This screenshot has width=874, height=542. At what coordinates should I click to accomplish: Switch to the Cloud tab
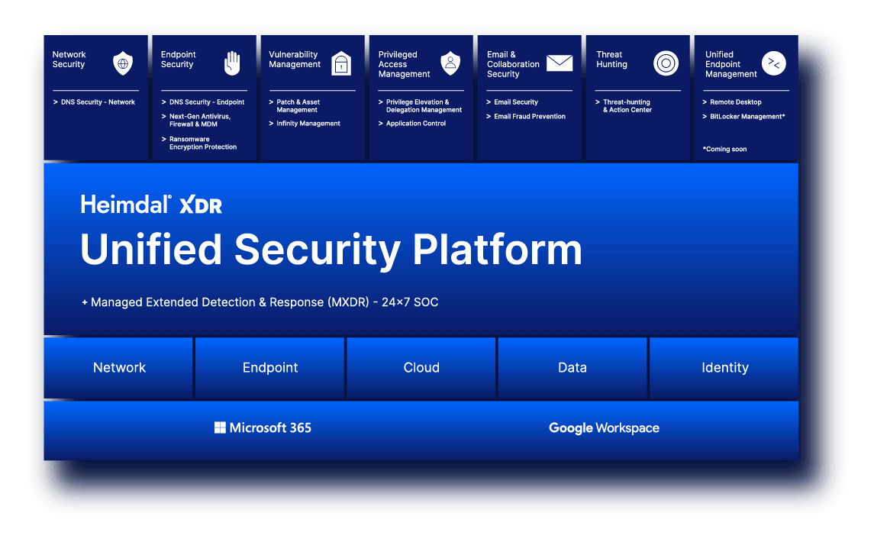click(421, 367)
